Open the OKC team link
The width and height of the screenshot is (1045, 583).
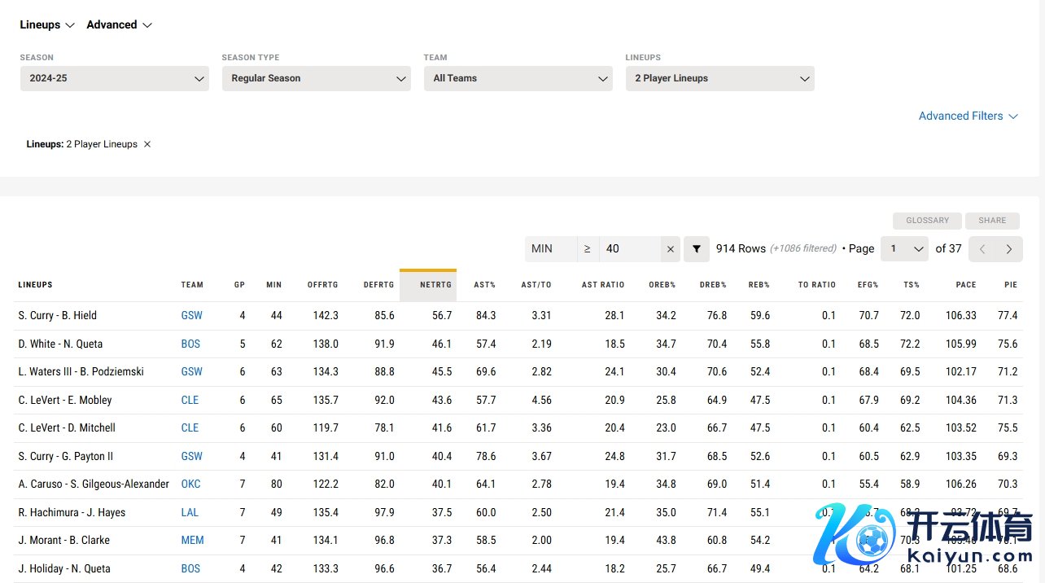190,484
